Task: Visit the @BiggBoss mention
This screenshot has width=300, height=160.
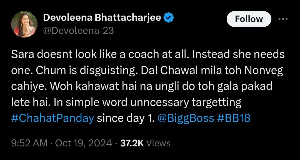Action: pos(186,118)
